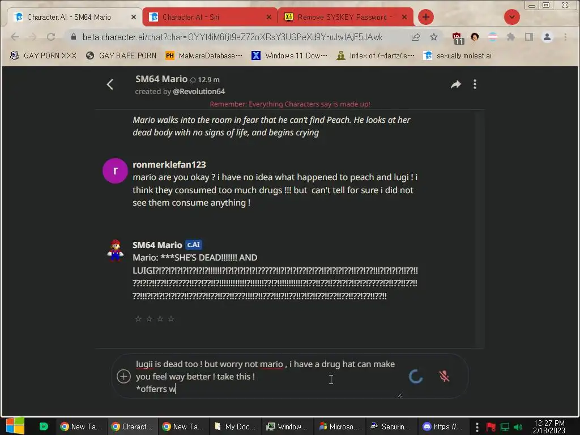This screenshot has width=580, height=435.
Task: Expand the taskbar overflow dots
Action: [x=477, y=427]
